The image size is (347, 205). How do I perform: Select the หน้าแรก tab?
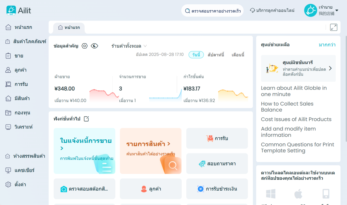(69, 28)
